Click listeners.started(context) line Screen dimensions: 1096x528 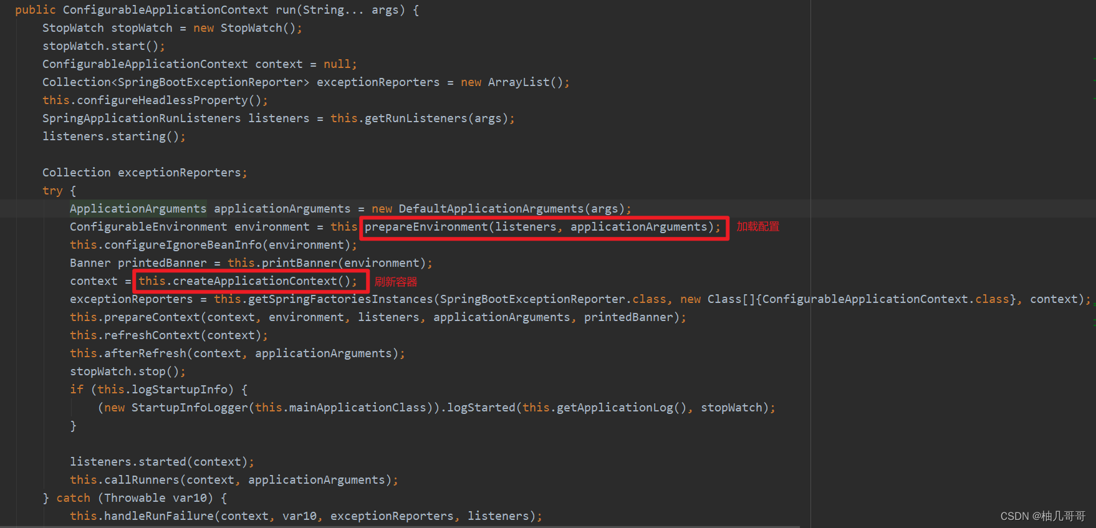point(162,462)
